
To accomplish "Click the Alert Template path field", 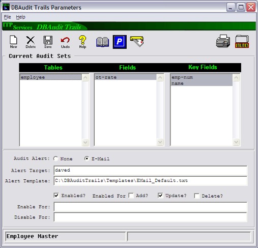I will [x=151, y=181].
